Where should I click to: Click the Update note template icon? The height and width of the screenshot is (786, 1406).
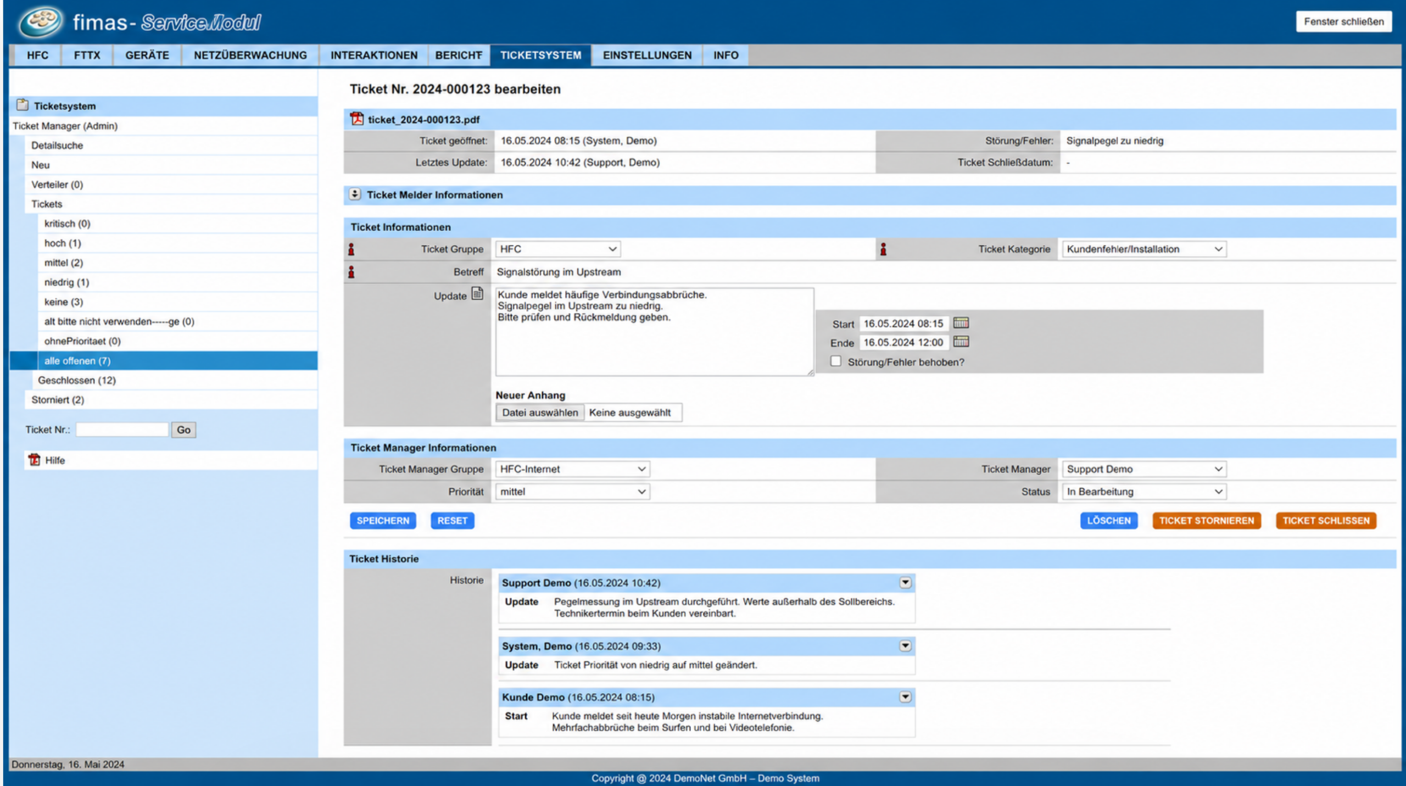click(x=477, y=294)
